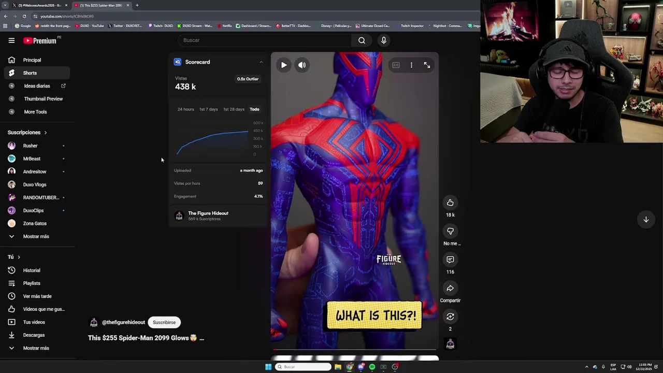Open the remix button showing 2
This screenshot has width=663, height=373.
pos(450,317)
